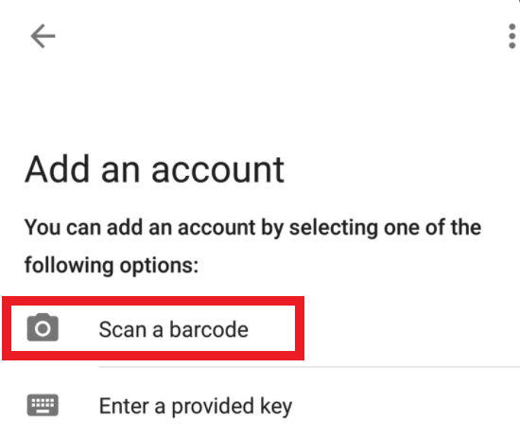Click the word 'provided' in the key option

click(213, 407)
